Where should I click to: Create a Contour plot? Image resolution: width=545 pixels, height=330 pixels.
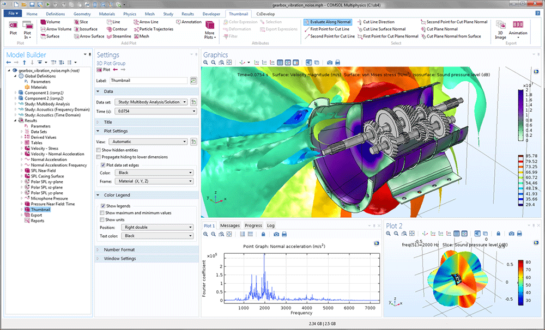[119, 29]
